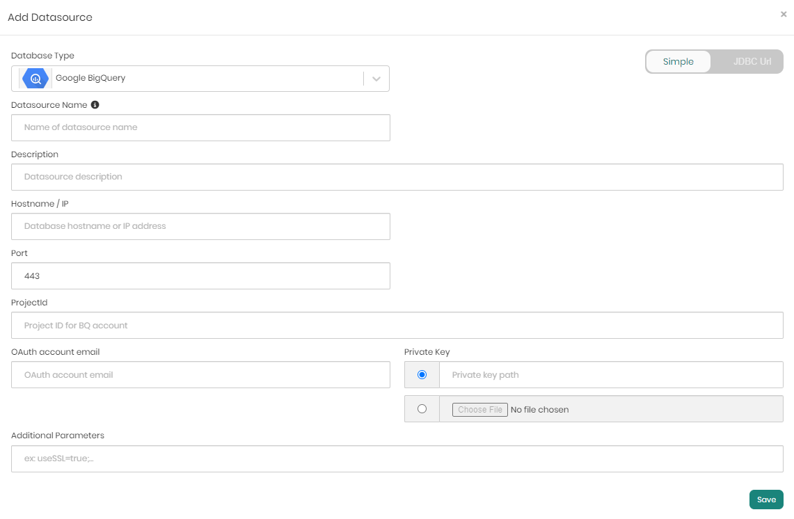Click the info icon beside Datasource Name
The height and width of the screenshot is (519, 794).
pyautogui.click(x=95, y=104)
